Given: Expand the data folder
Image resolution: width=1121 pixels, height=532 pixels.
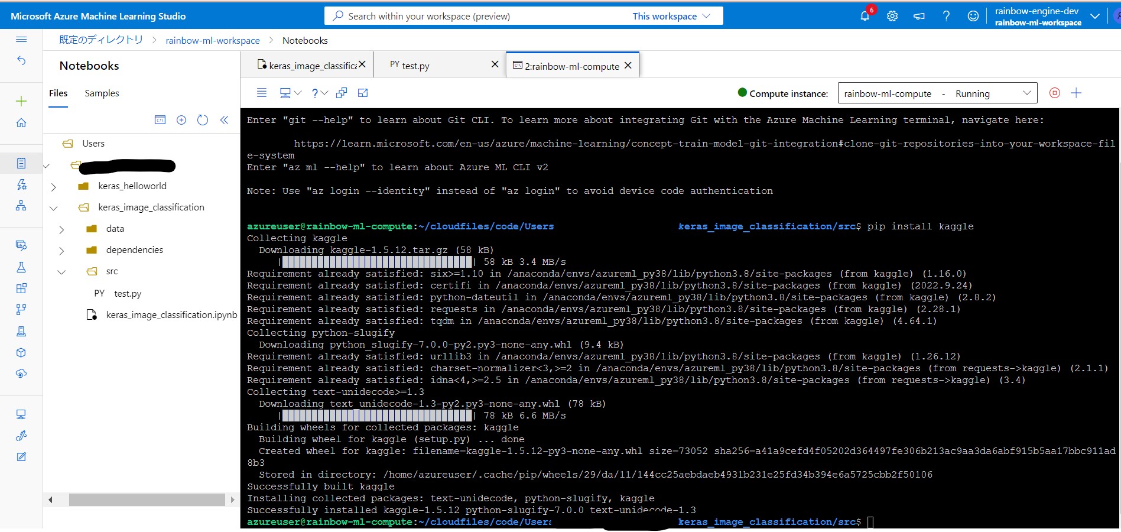Looking at the screenshot, I should 61,229.
